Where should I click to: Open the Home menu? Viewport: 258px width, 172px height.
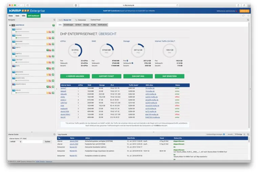11,16
